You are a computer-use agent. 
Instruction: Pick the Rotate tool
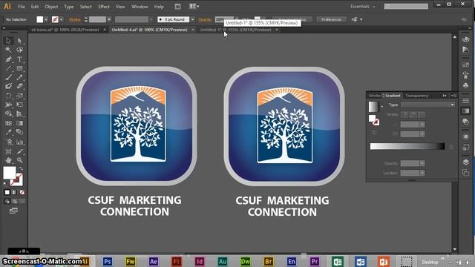click(x=8, y=96)
